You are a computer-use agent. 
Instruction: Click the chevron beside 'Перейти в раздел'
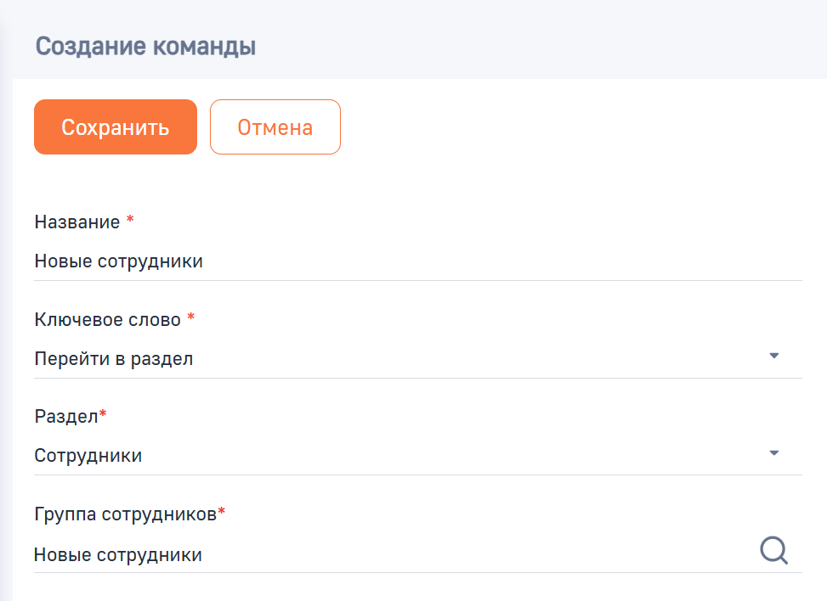(774, 355)
